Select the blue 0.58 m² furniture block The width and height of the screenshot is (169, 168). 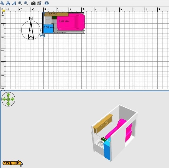point(48,28)
